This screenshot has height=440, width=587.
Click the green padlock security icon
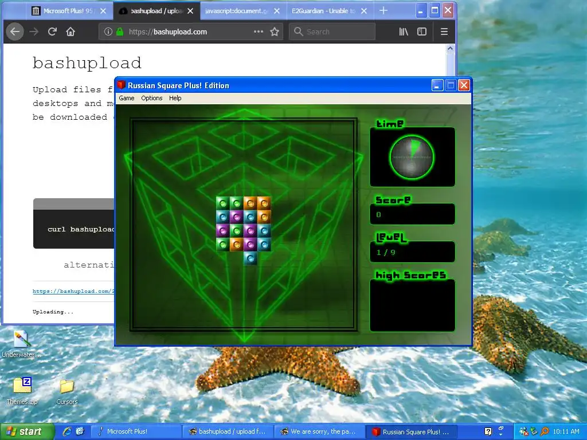point(120,32)
